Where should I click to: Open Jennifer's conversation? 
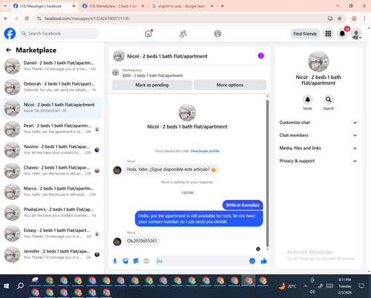tap(52, 254)
